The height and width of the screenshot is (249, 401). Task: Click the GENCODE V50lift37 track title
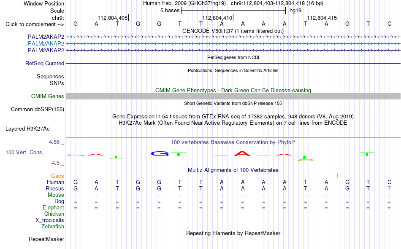233,31
